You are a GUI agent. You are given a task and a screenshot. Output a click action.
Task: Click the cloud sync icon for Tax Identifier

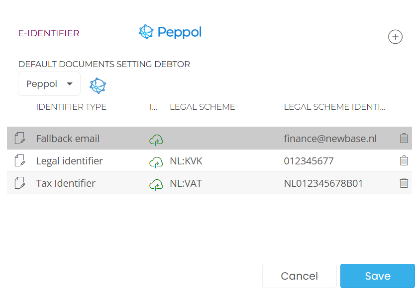tap(156, 184)
